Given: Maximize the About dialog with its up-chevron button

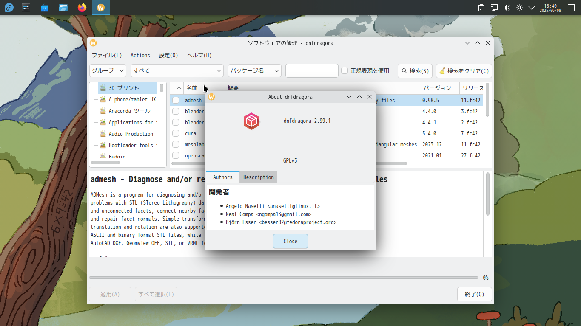Looking at the screenshot, I should tap(359, 97).
